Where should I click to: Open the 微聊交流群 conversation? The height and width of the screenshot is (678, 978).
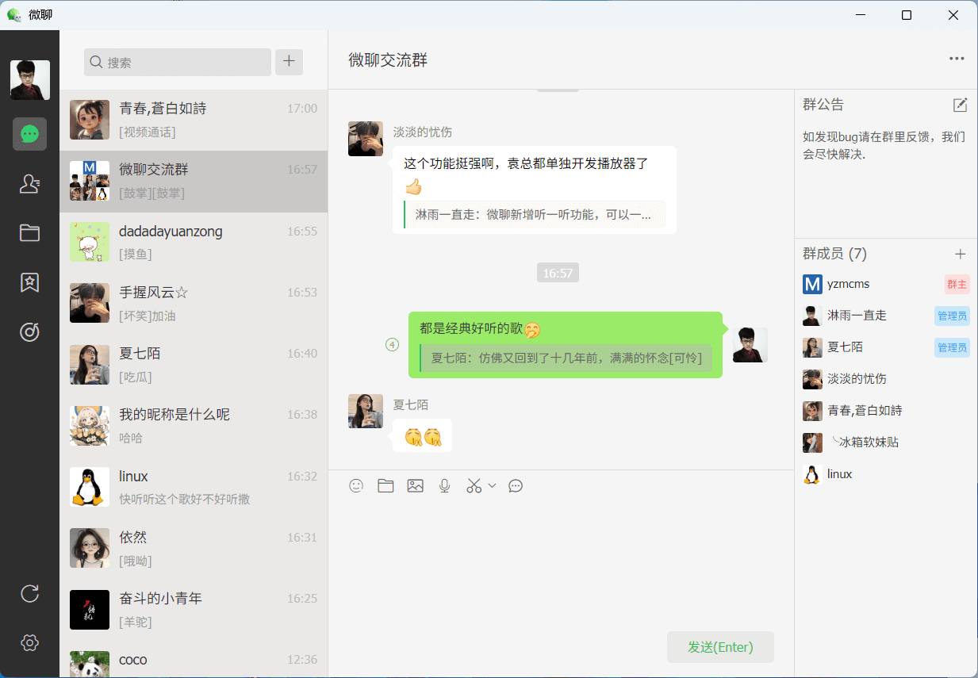pos(193,182)
